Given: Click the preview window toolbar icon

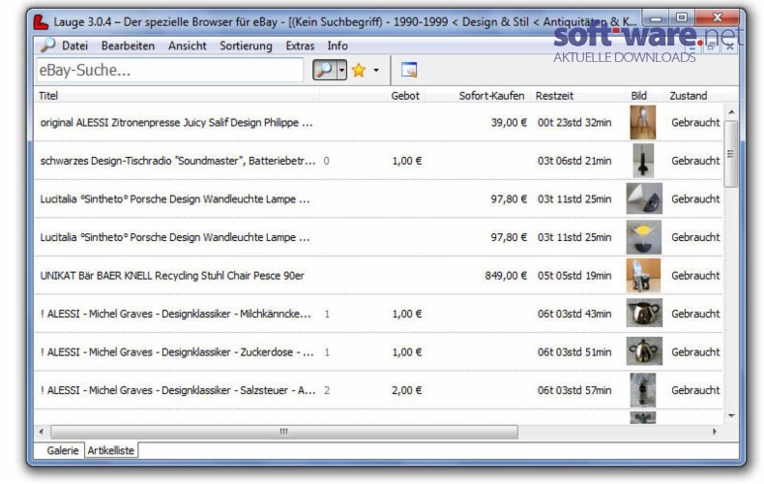Looking at the screenshot, I should click(409, 71).
